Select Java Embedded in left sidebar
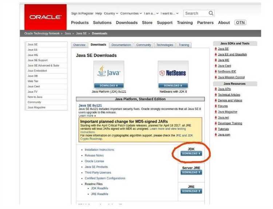273x209 pixels. [x=47, y=71]
